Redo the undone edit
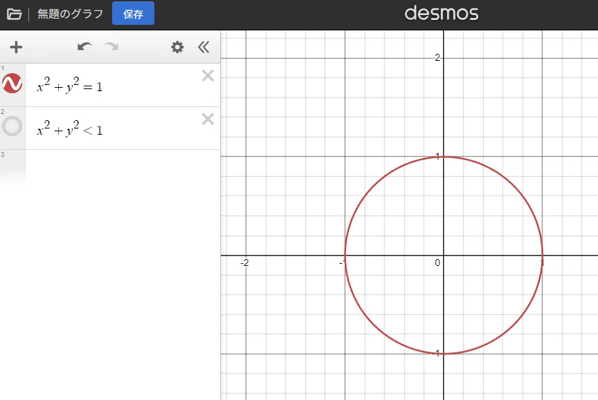Screen dimensions: 598x400 [111, 47]
